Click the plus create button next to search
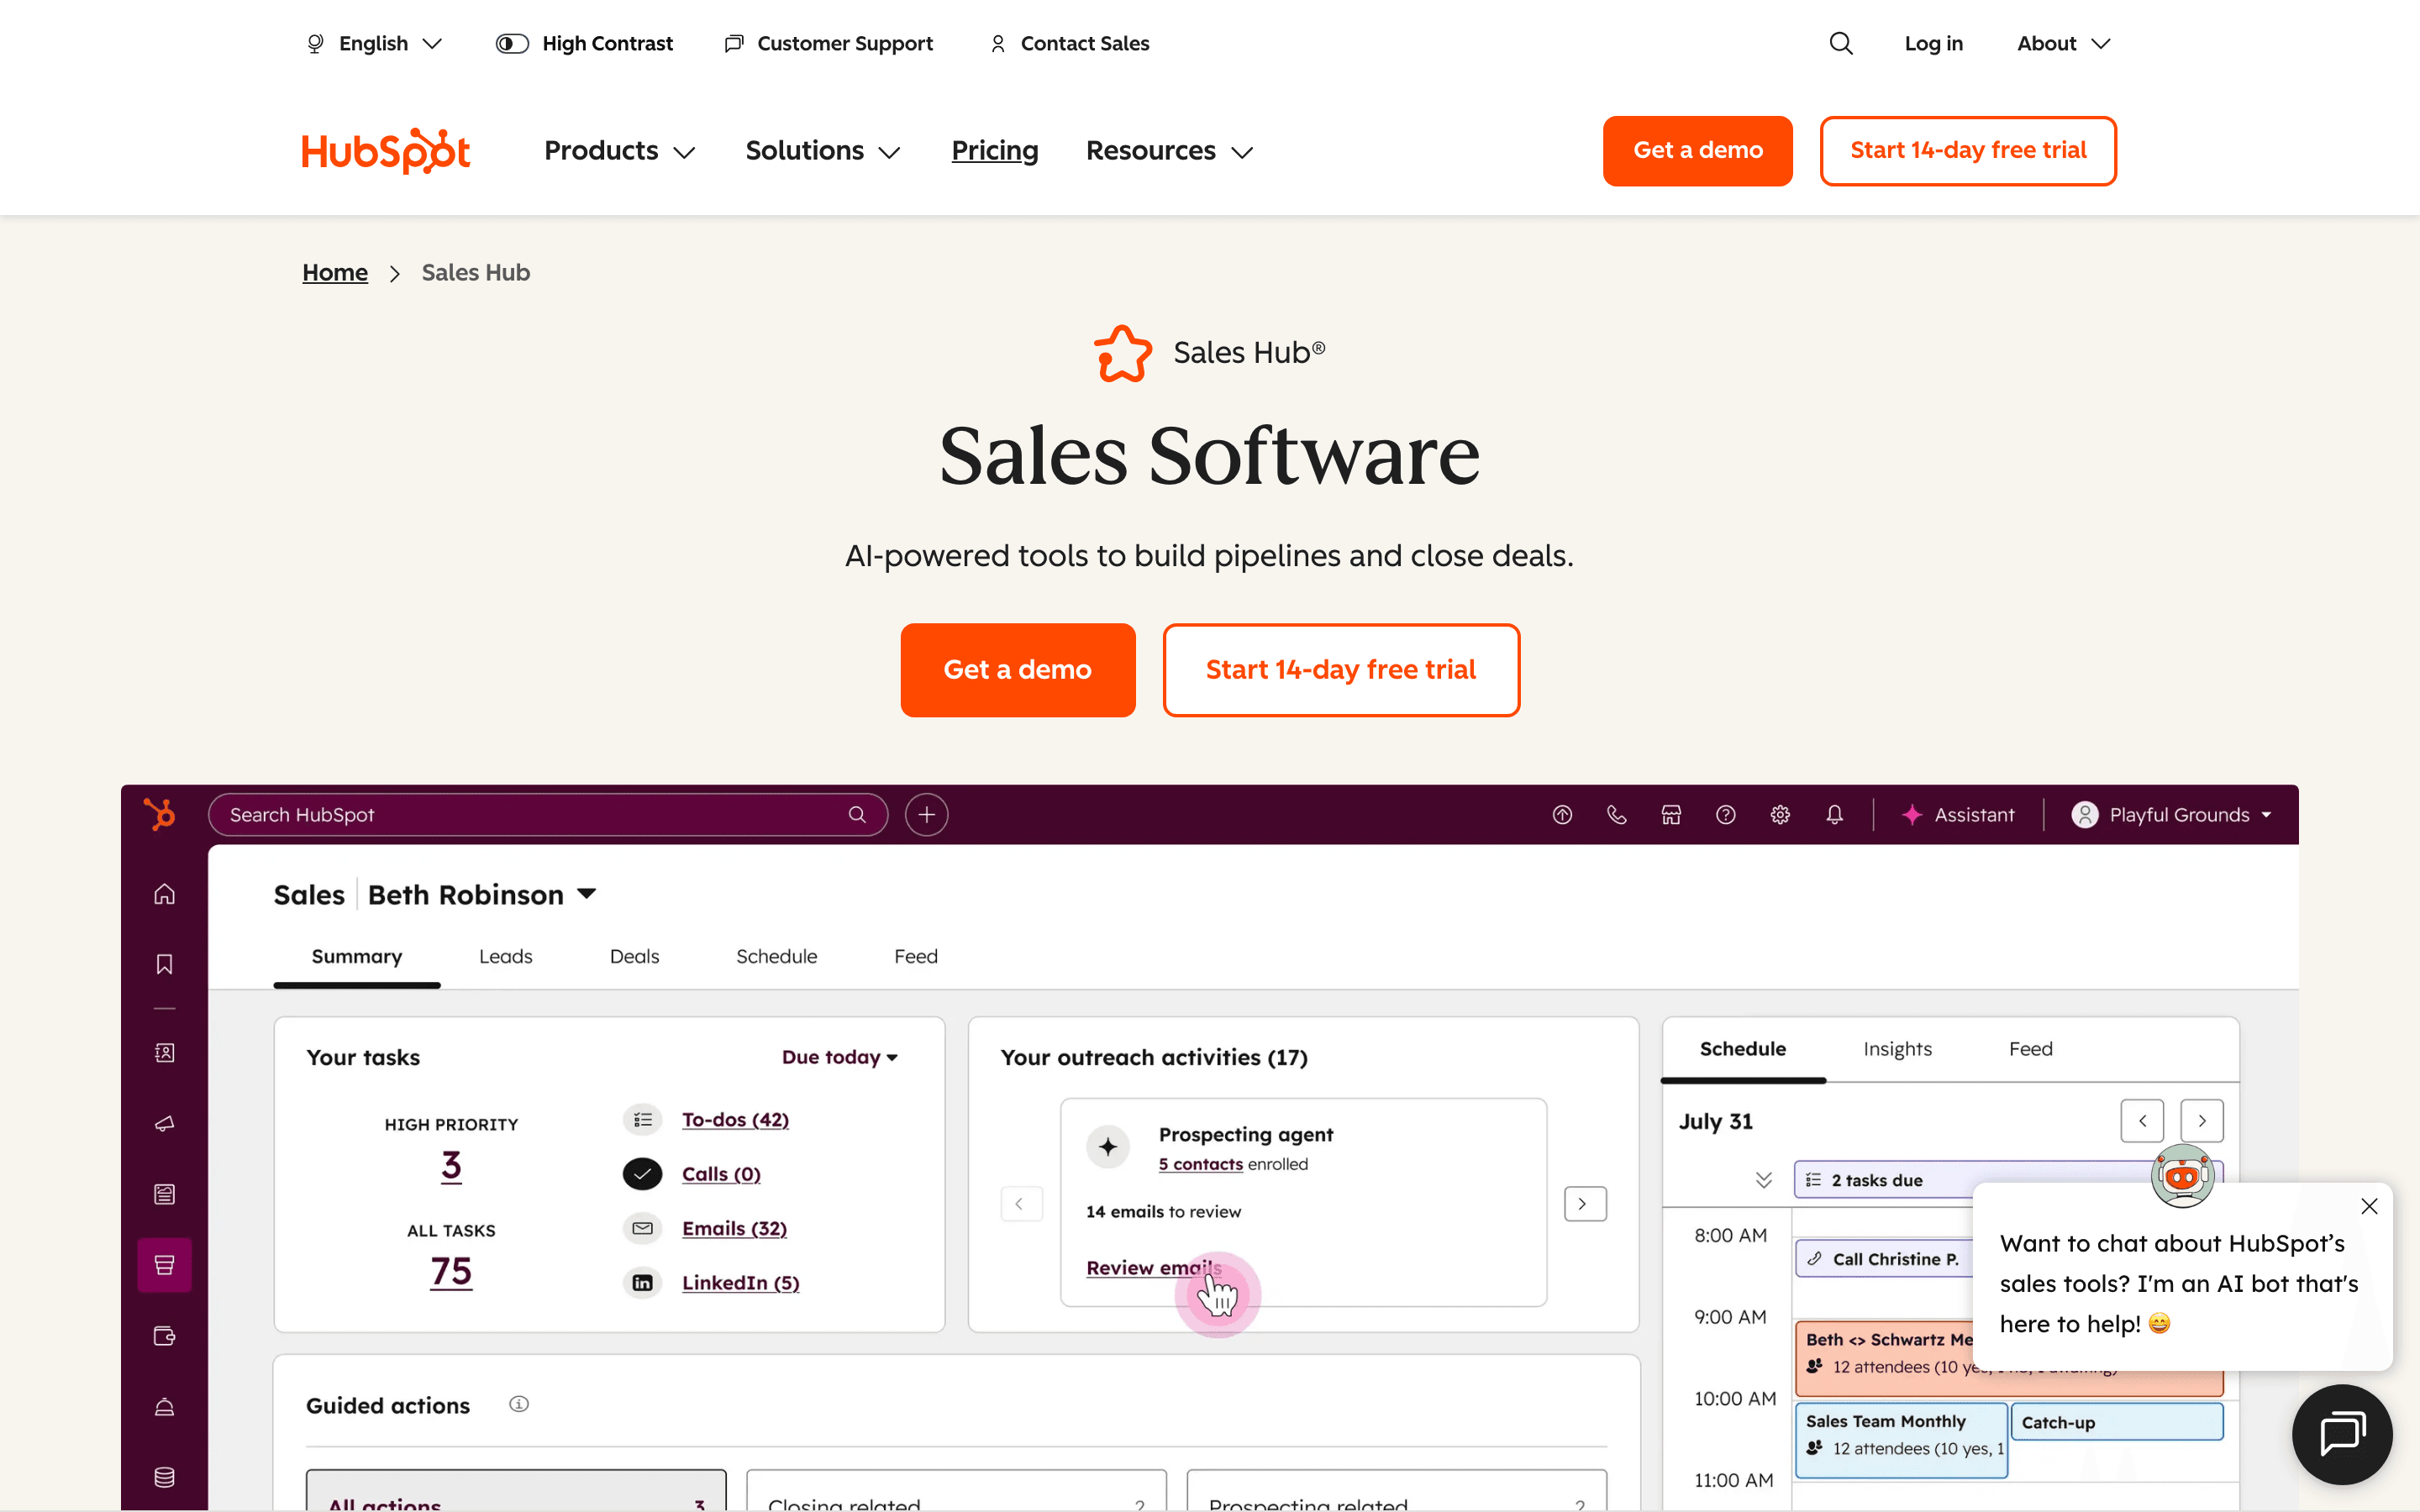Viewport: 2420px width, 1512px height. coord(926,814)
